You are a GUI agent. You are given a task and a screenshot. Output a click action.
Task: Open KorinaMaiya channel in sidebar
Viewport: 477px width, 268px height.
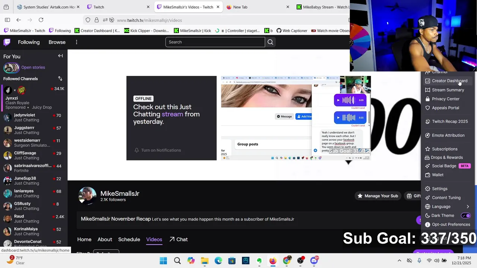point(34,232)
